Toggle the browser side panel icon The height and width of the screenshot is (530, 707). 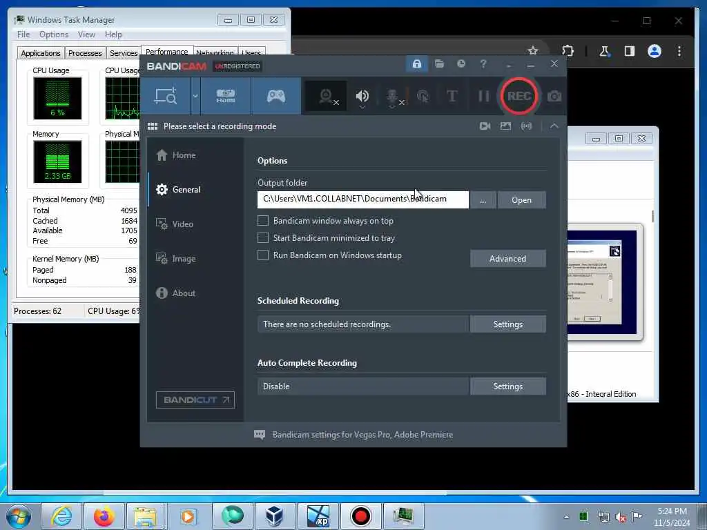(x=629, y=51)
